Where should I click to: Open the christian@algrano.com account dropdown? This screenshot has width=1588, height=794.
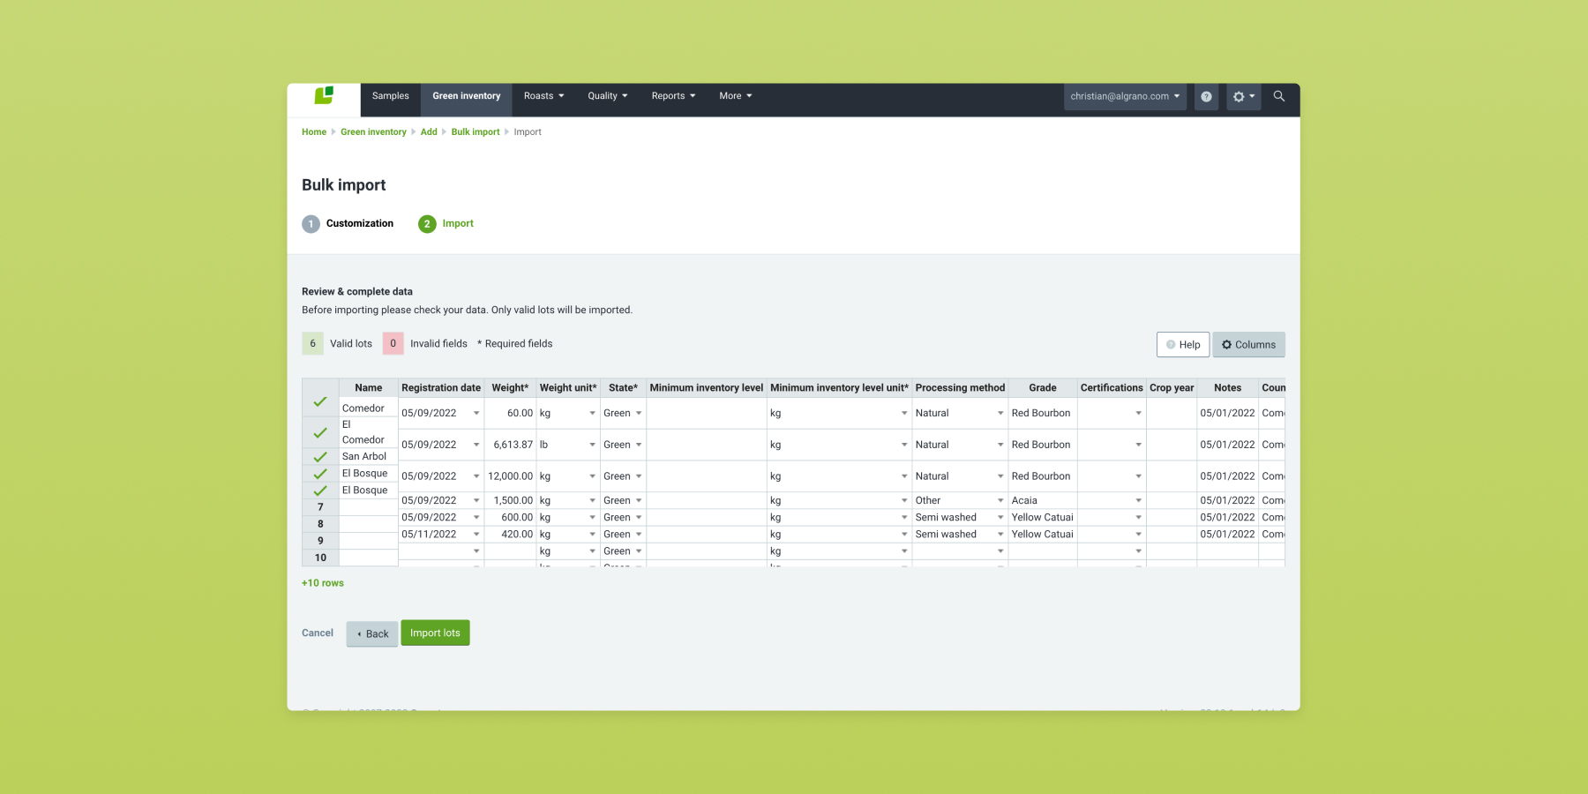[x=1125, y=97]
